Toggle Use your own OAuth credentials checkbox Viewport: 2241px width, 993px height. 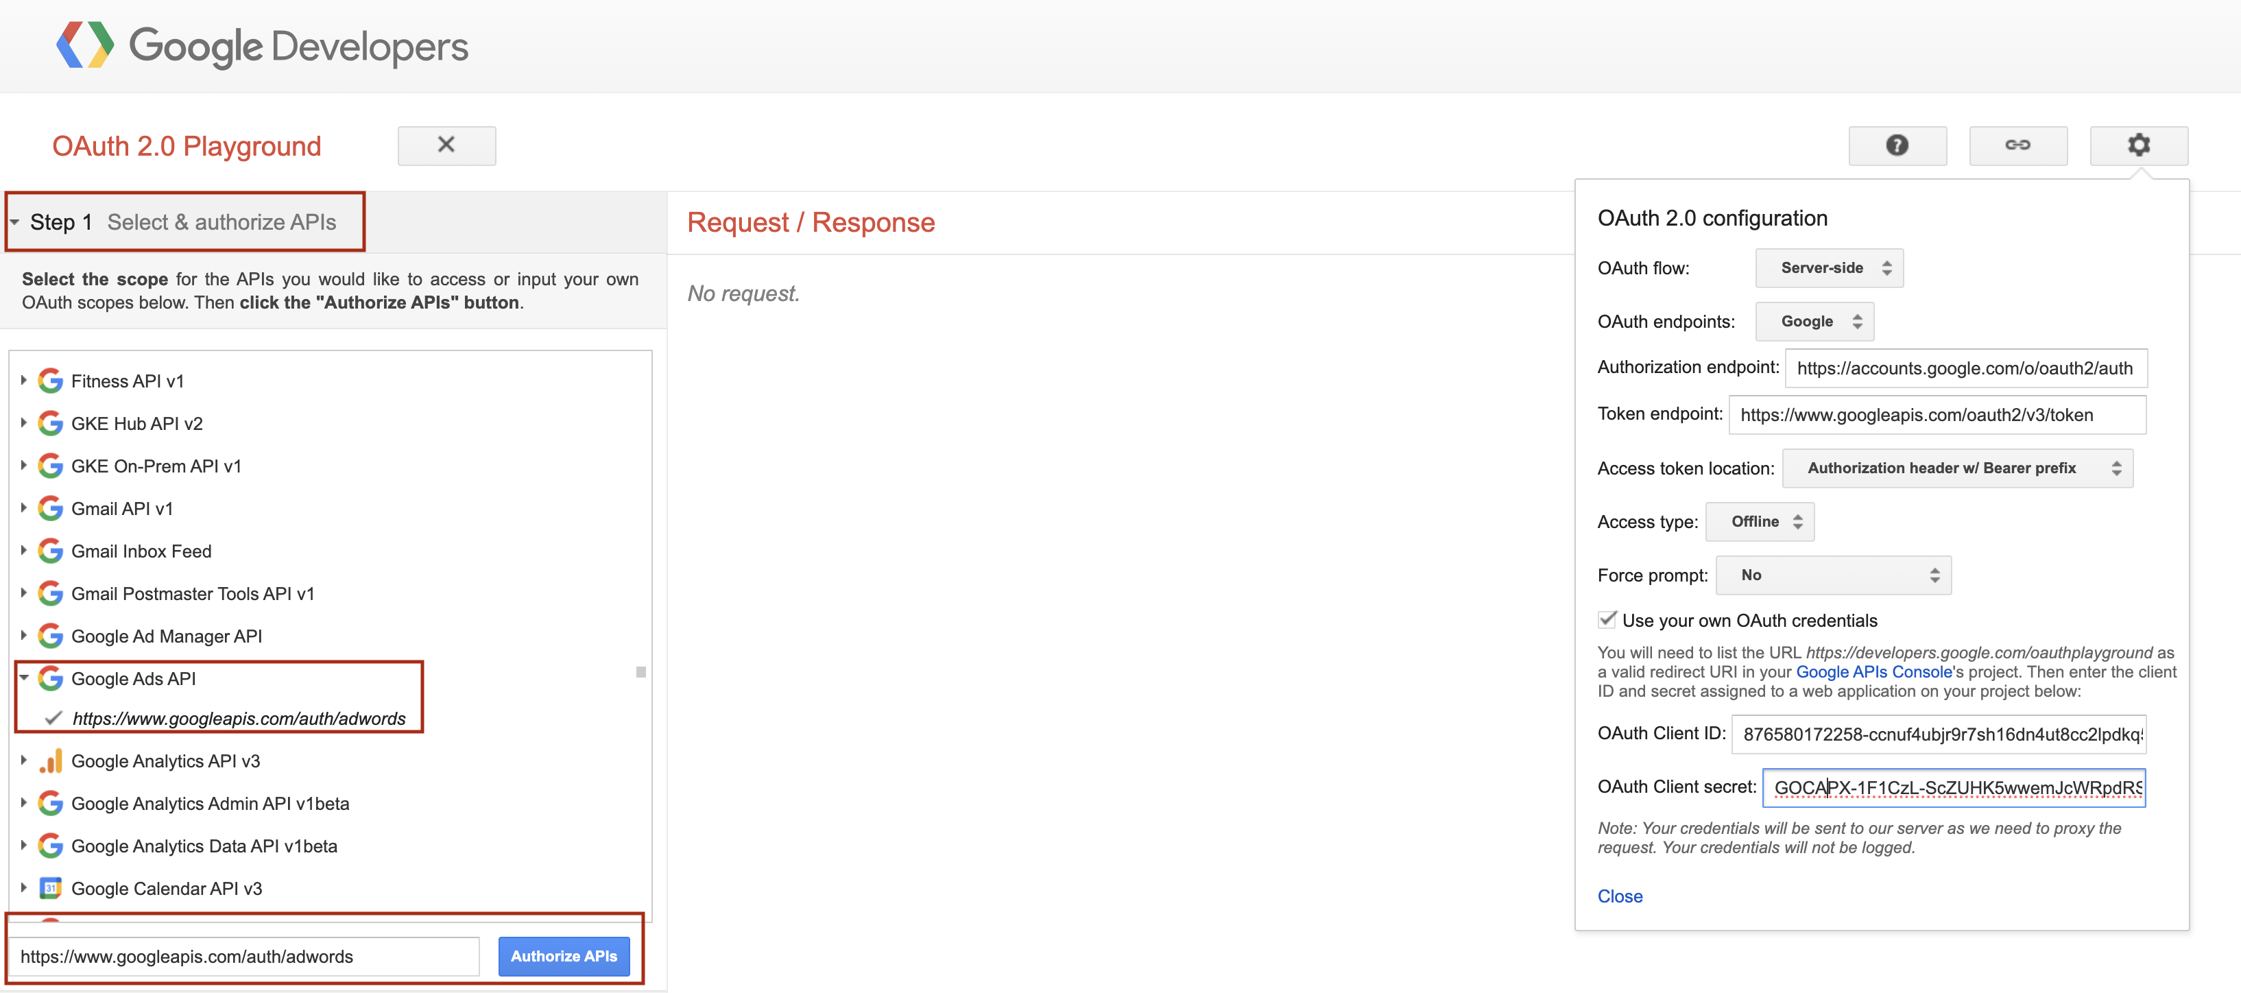tap(1607, 620)
